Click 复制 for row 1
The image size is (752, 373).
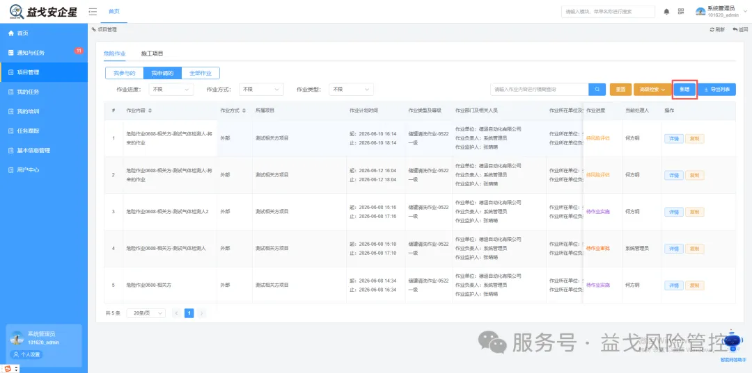click(694, 139)
